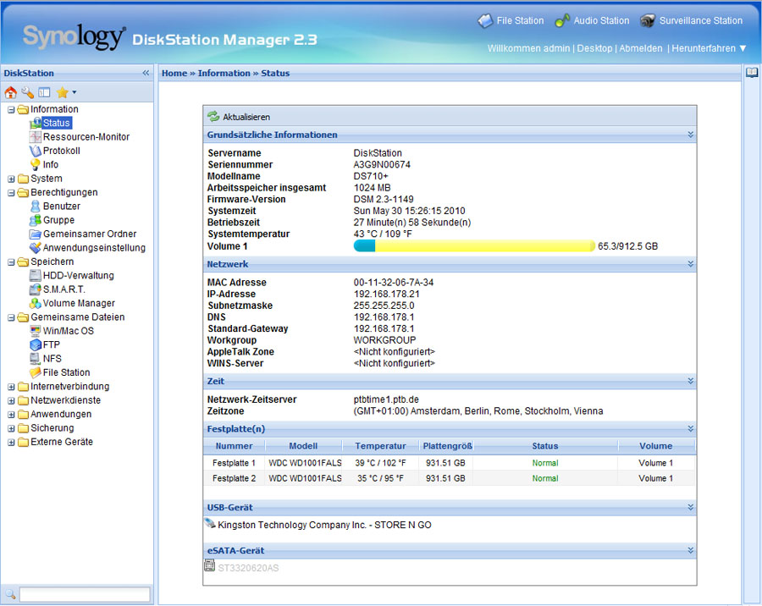Click the Kingston USB device icon
Viewport: 762px width, 606px height.
[210, 523]
